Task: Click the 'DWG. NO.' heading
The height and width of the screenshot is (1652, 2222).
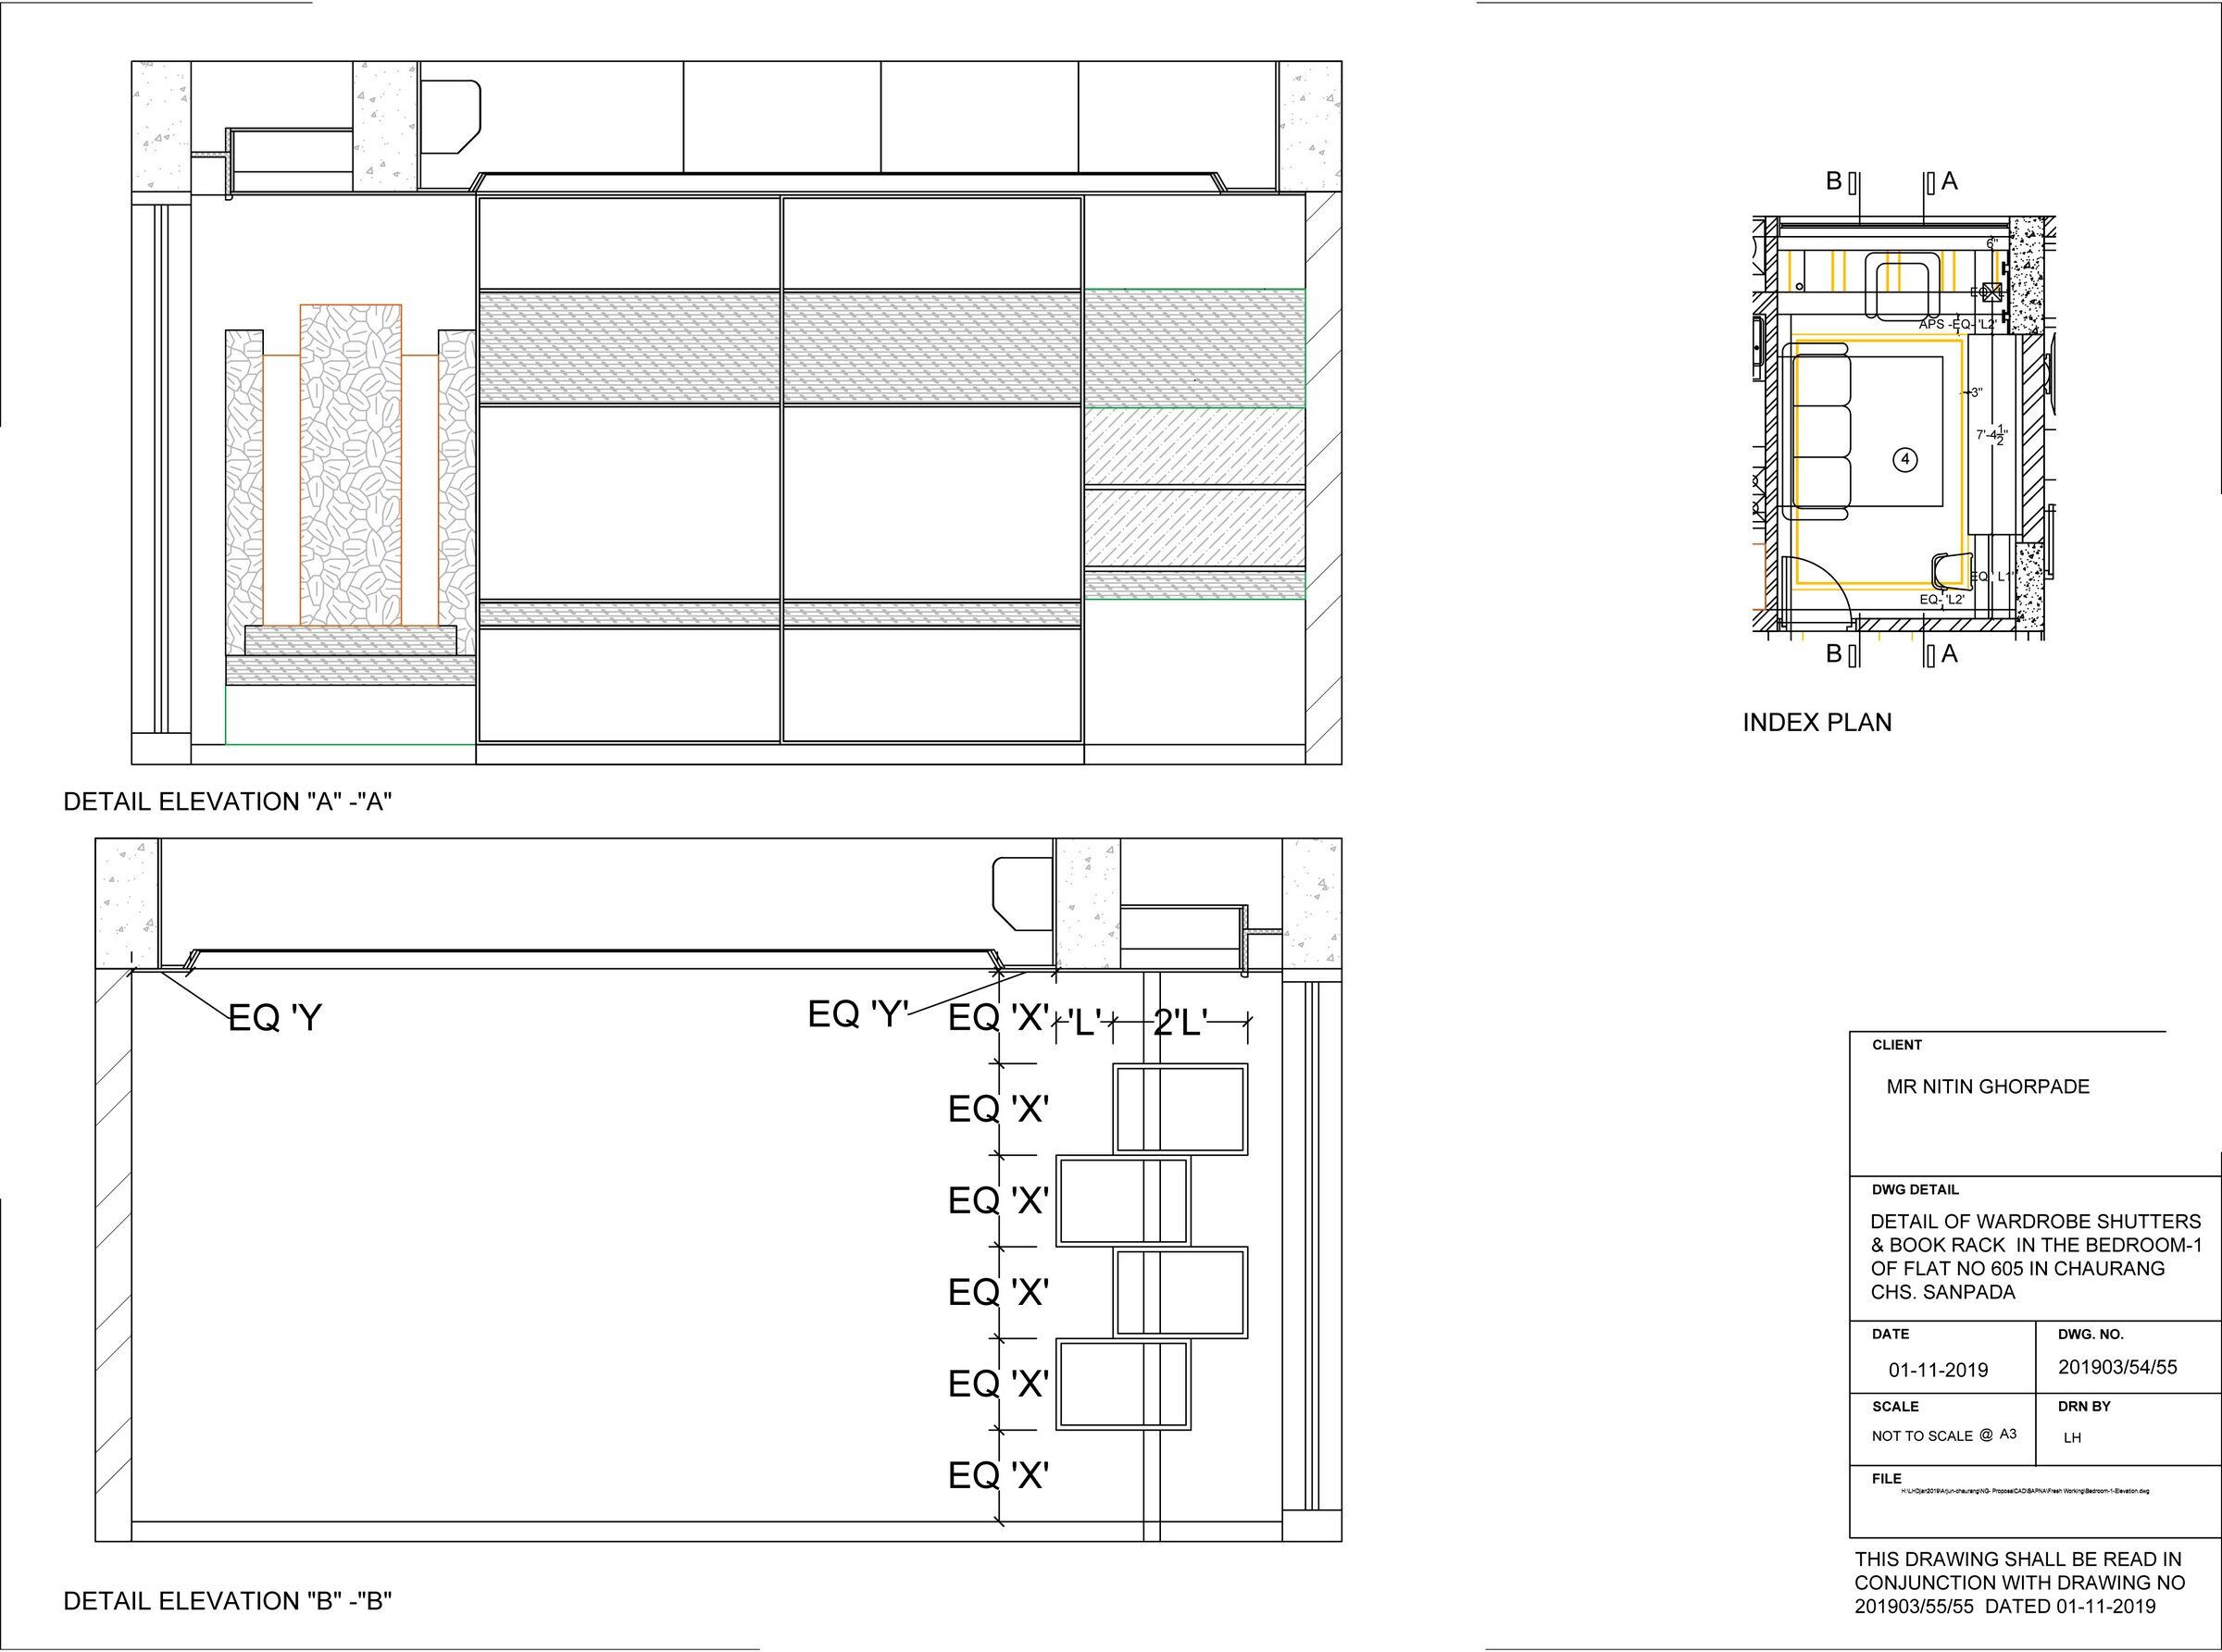Action: (2091, 1334)
